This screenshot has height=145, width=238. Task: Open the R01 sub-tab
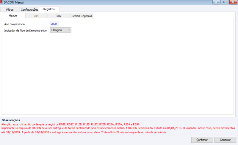(36, 16)
